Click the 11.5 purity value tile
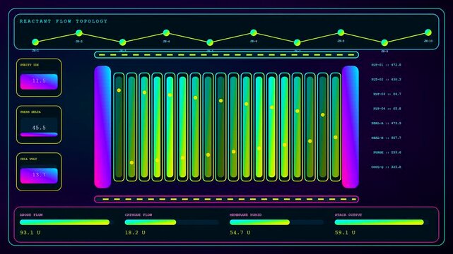Viewport: 453px width, 254px height. (x=39, y=82)
